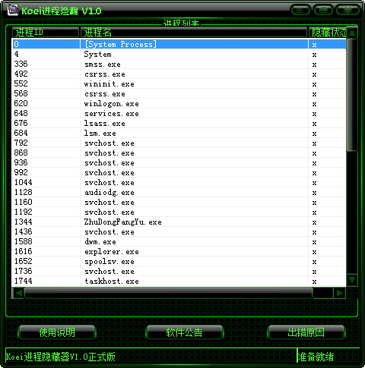
Task: Select the winlogon.exe process row
Action: tap(179, 104)
